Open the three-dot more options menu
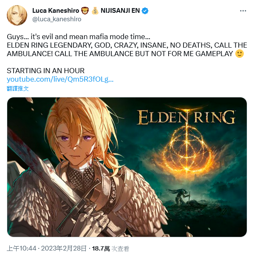 point(243,11)
